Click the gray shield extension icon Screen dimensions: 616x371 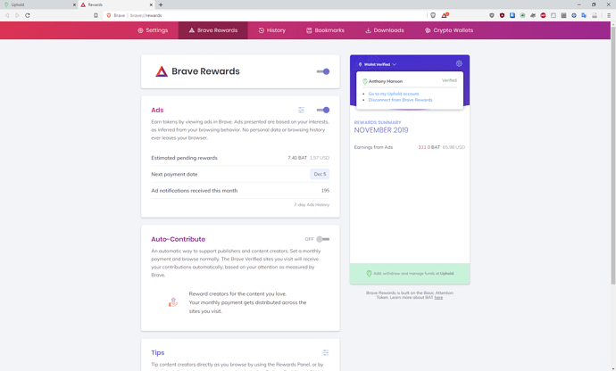click(492, 15)
